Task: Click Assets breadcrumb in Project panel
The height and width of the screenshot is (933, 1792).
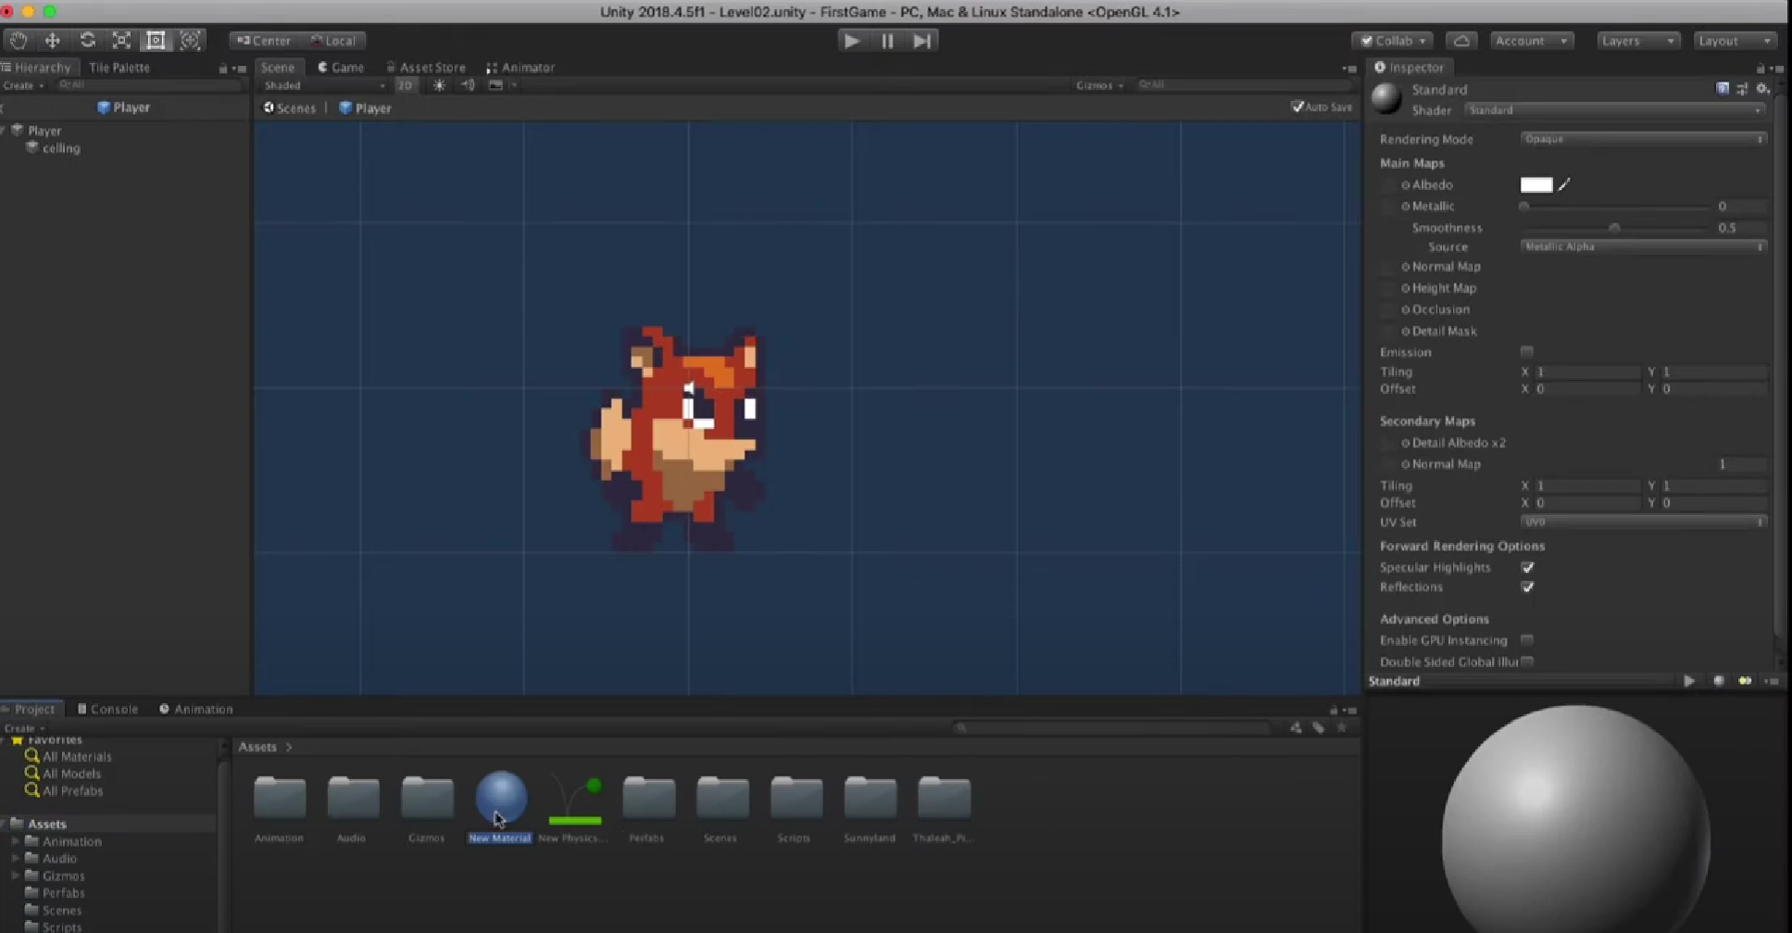Action: click(x=257, y=747)
